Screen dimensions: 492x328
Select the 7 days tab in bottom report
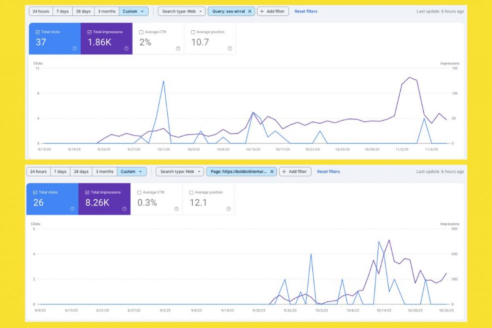[x=60, y=171]
